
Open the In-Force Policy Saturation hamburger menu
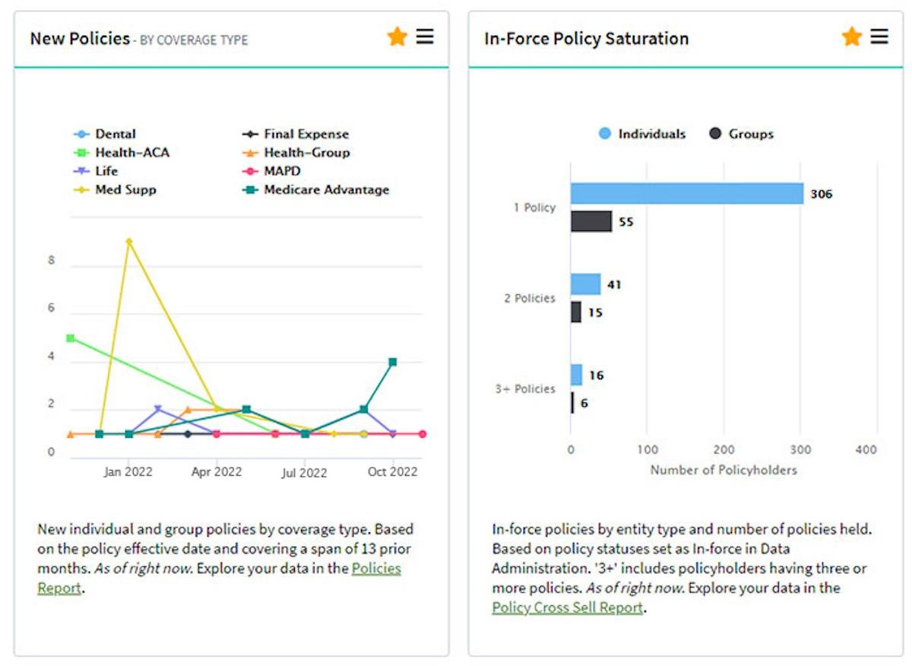tap(879, 36)
